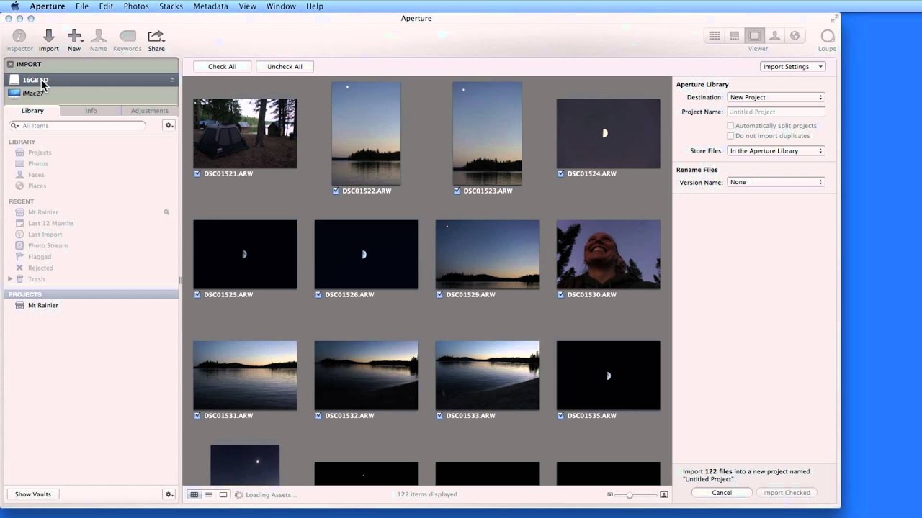Select the tent campsite thumbnail DSC01521
The image size is (922, 518).
pos(245,134)
